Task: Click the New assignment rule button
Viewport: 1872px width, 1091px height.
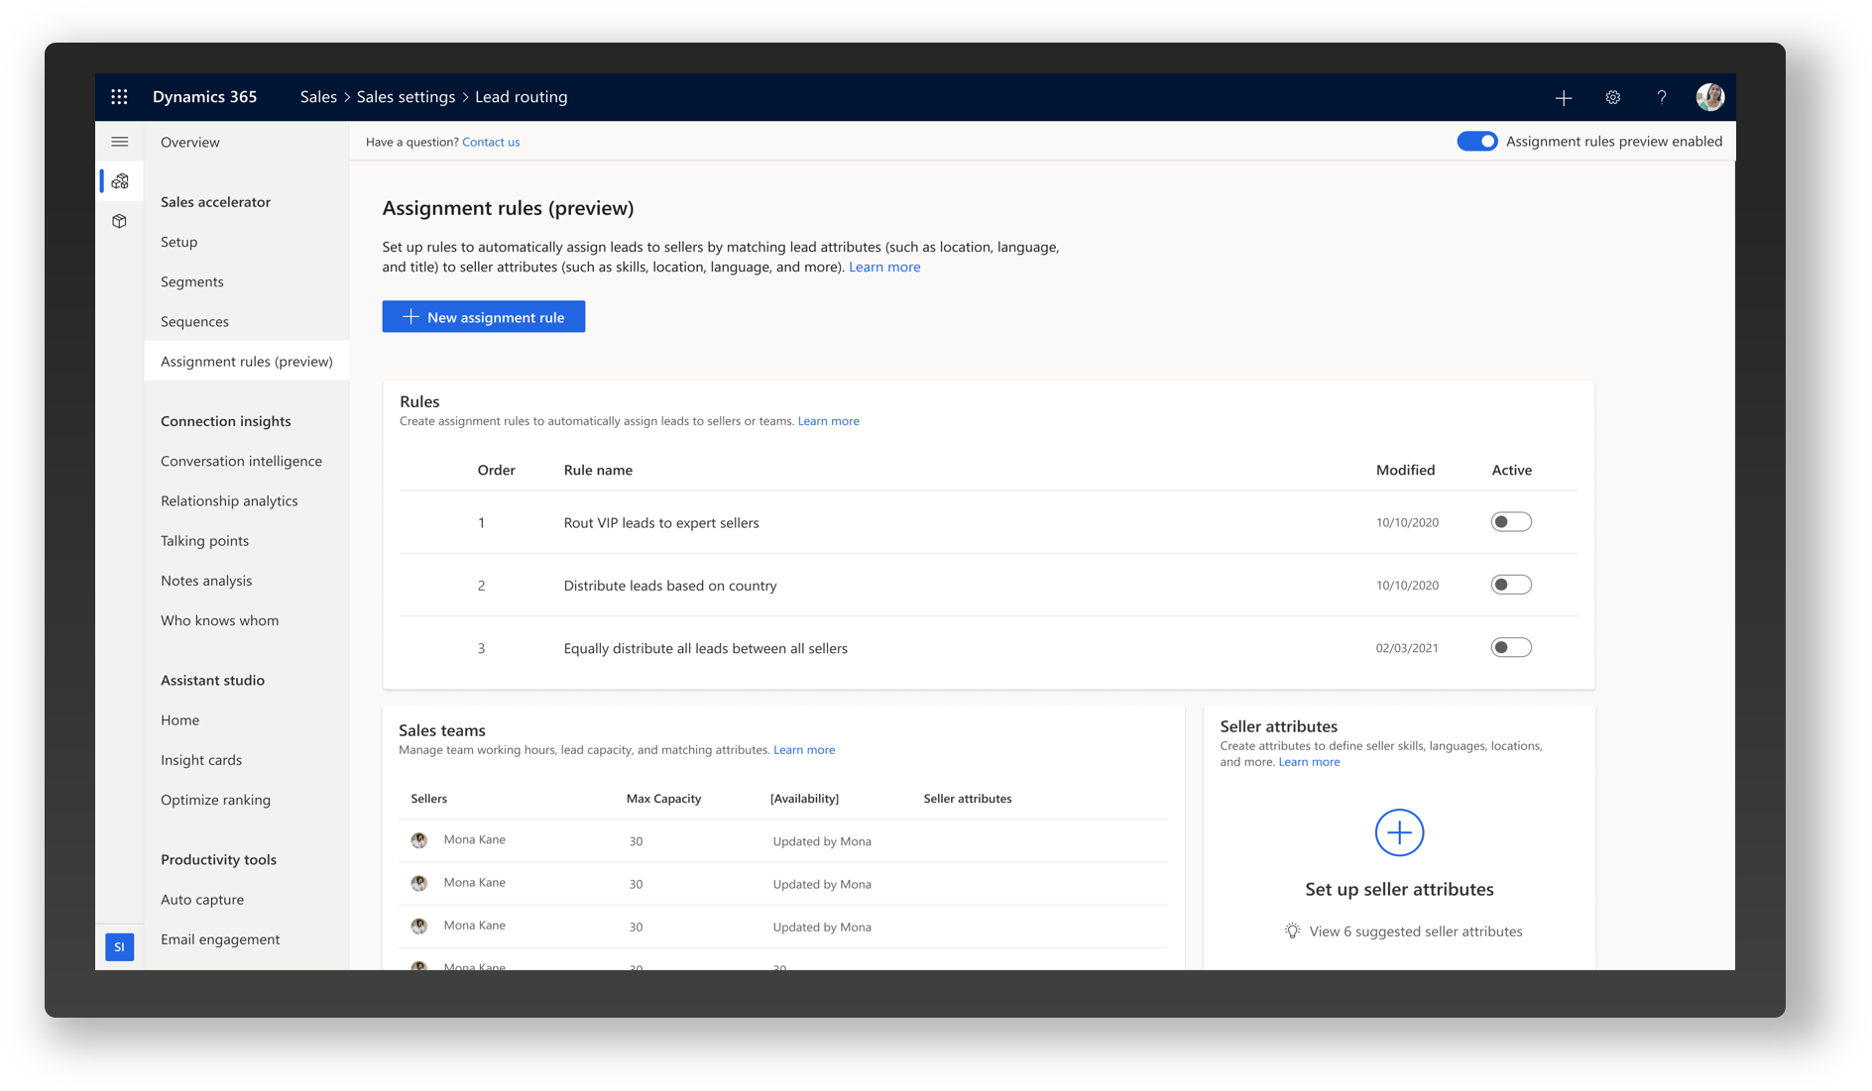Action: 484,317
